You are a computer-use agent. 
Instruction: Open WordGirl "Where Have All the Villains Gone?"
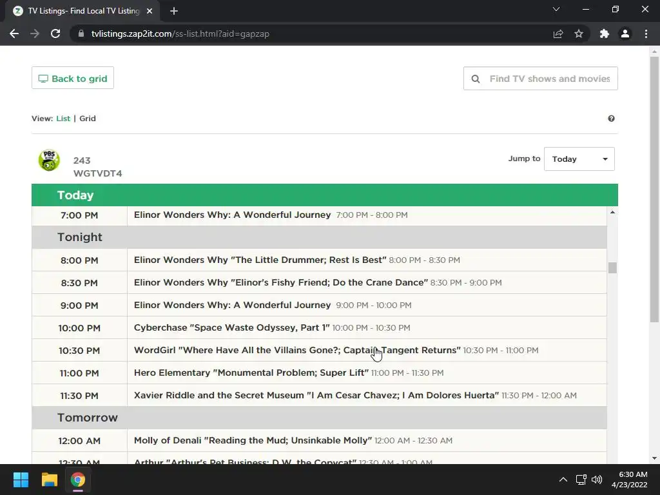click(297, 350)
